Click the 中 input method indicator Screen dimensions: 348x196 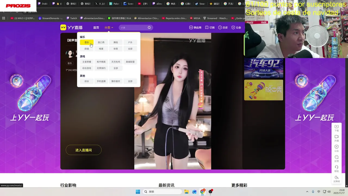pyautogui.click(x=319, y=192)
